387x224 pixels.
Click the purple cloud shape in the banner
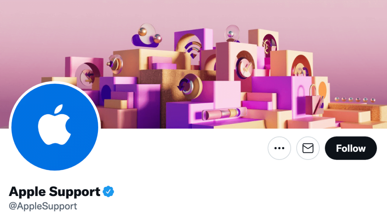144,41
